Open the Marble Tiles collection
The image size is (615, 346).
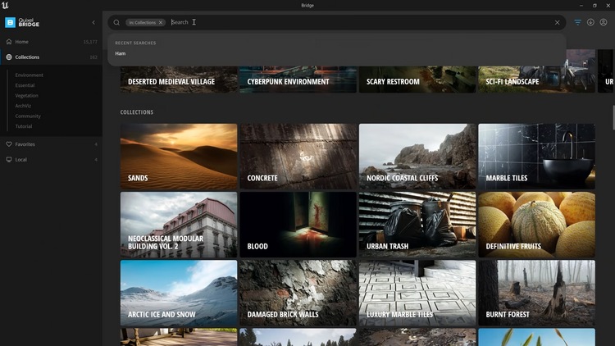coord(536,157)
